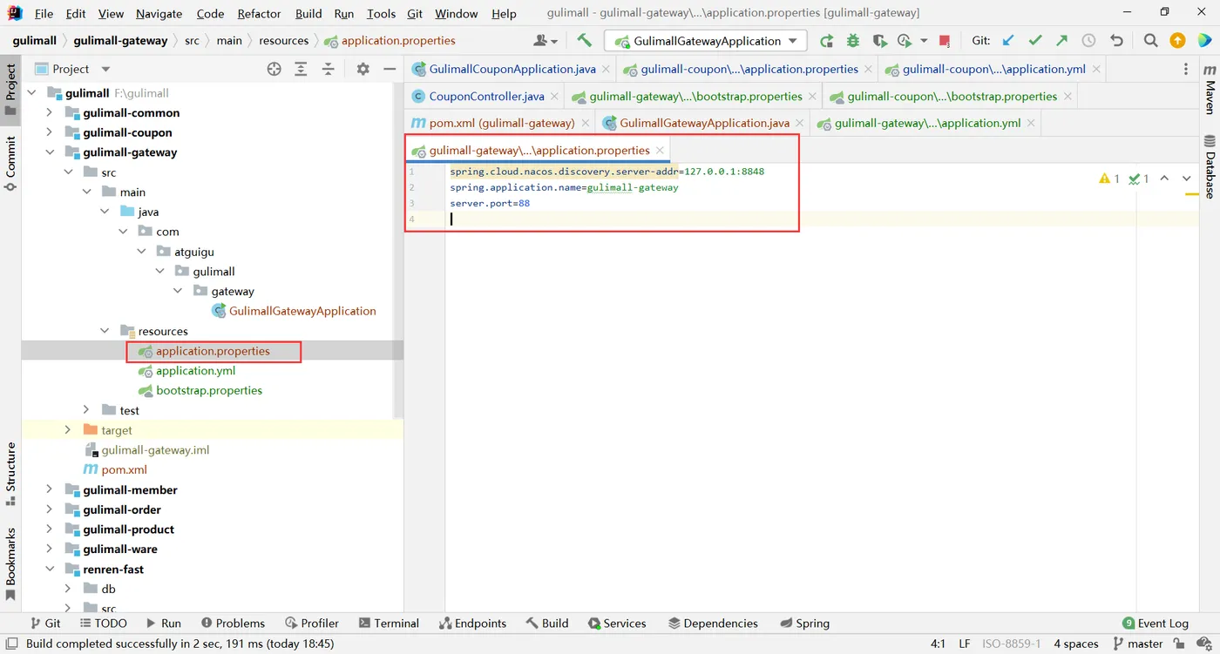Click the LF line separator selector
The height and width of the screenshot is (654, 1220).
pyautogui.click(x=965, y=644)
